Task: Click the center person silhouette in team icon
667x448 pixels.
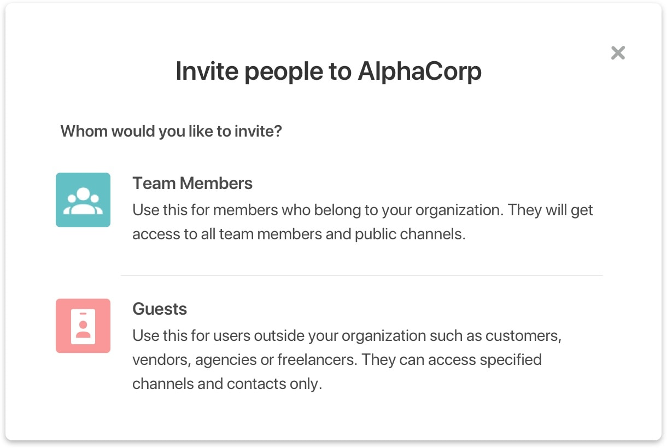Action: click(x=83, y=197)
